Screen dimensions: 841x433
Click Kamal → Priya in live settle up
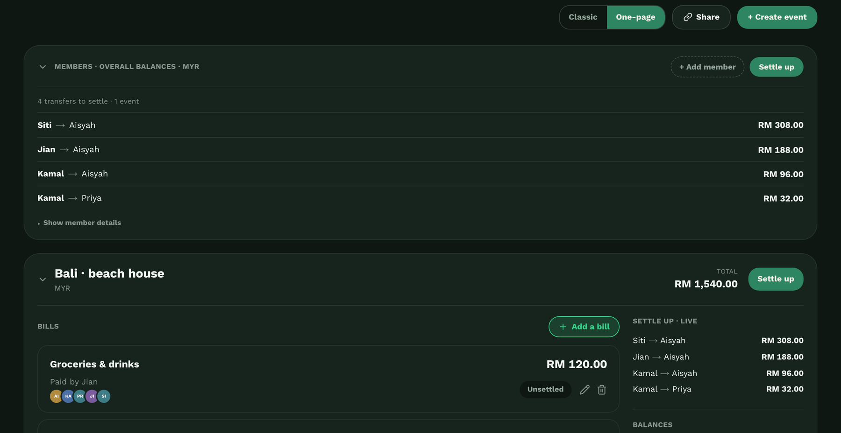pos(718,389)
